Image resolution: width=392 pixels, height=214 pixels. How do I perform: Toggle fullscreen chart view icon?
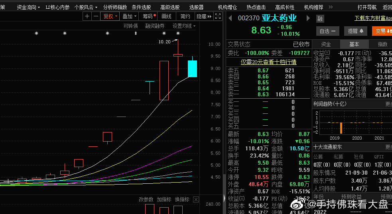pos(218,16)
